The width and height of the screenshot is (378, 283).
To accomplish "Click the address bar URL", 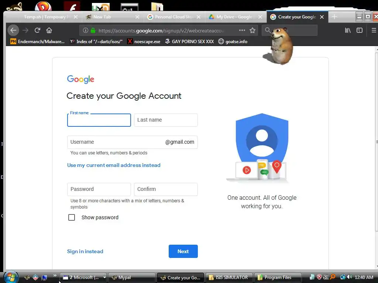I will click(161, 31).
